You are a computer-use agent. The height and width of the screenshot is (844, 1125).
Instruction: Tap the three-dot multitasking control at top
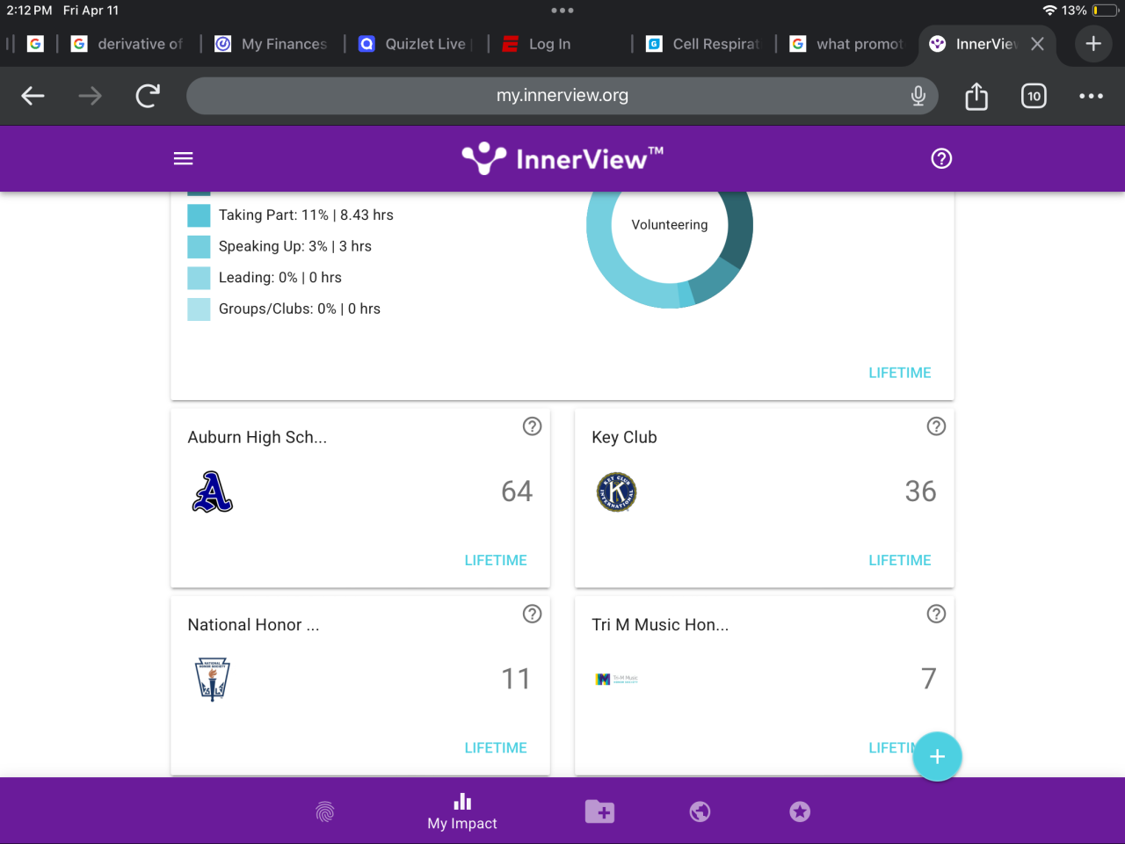tap(562, 11)
